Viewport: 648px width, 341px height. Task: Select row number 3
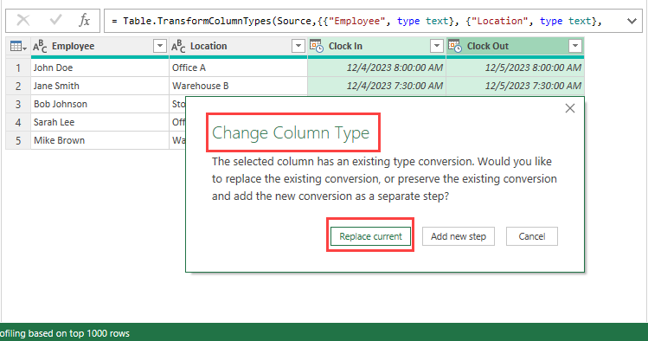[18, 104]
